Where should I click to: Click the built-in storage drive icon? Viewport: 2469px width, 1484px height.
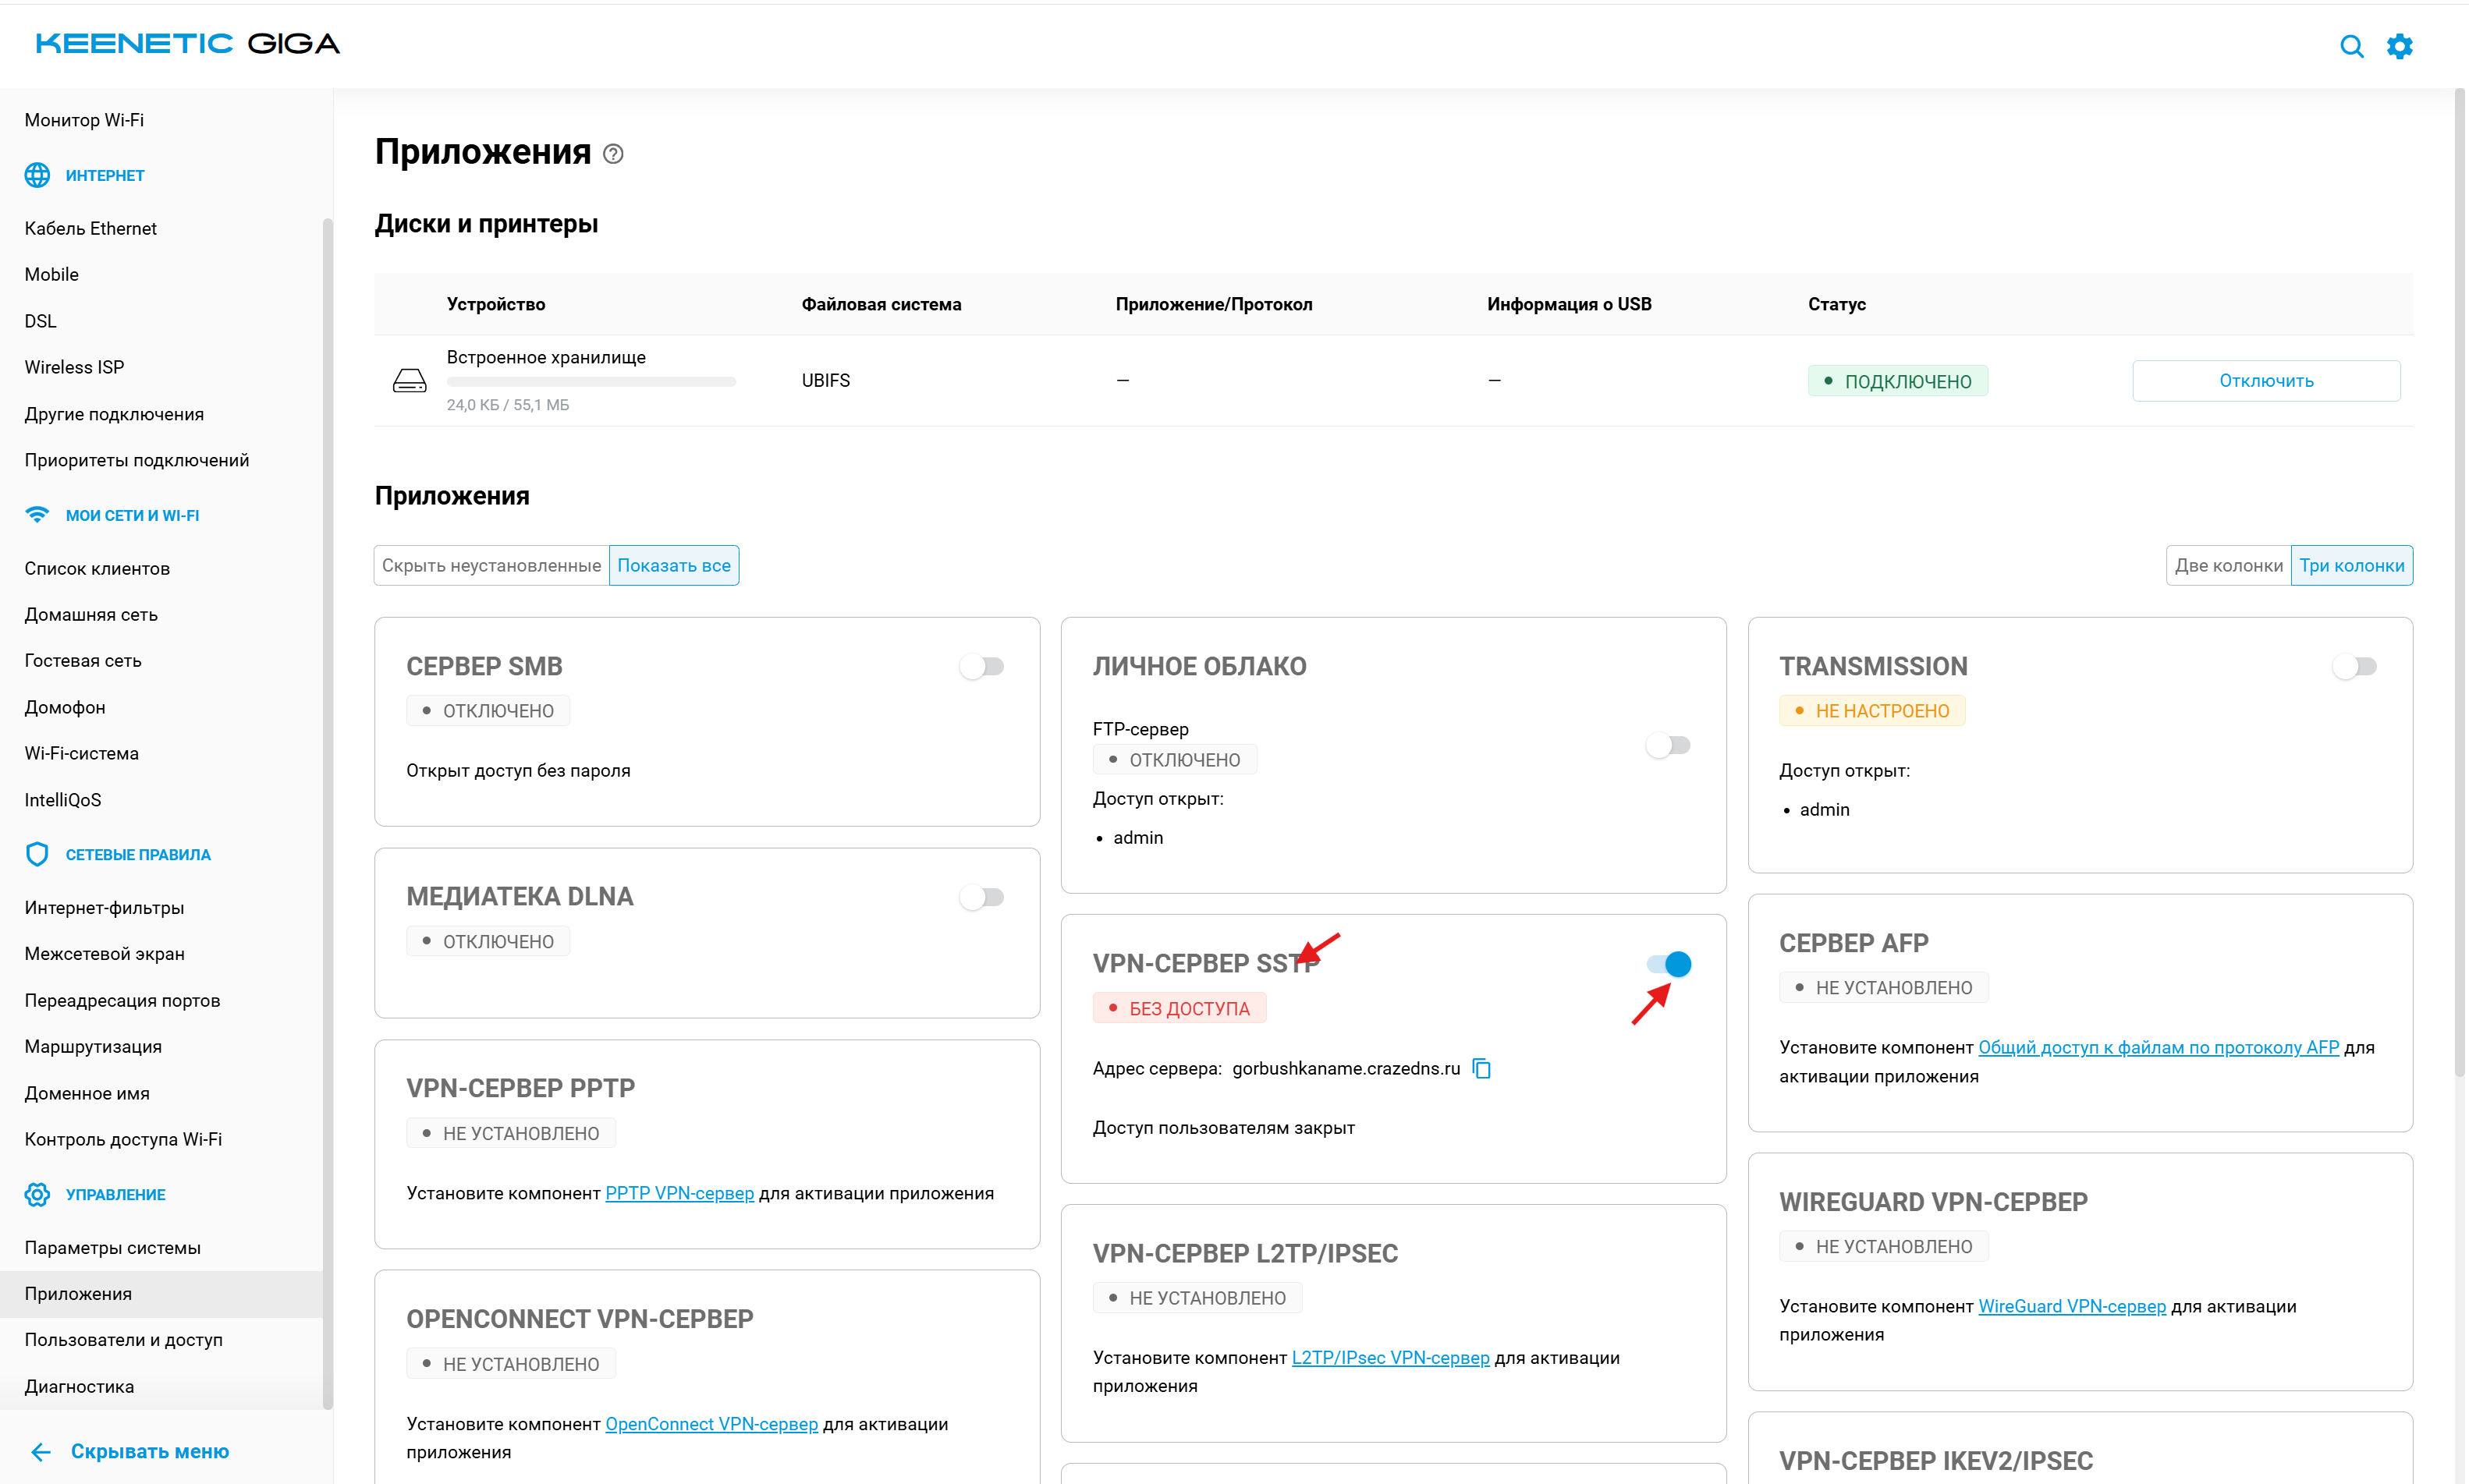[410, 381]
